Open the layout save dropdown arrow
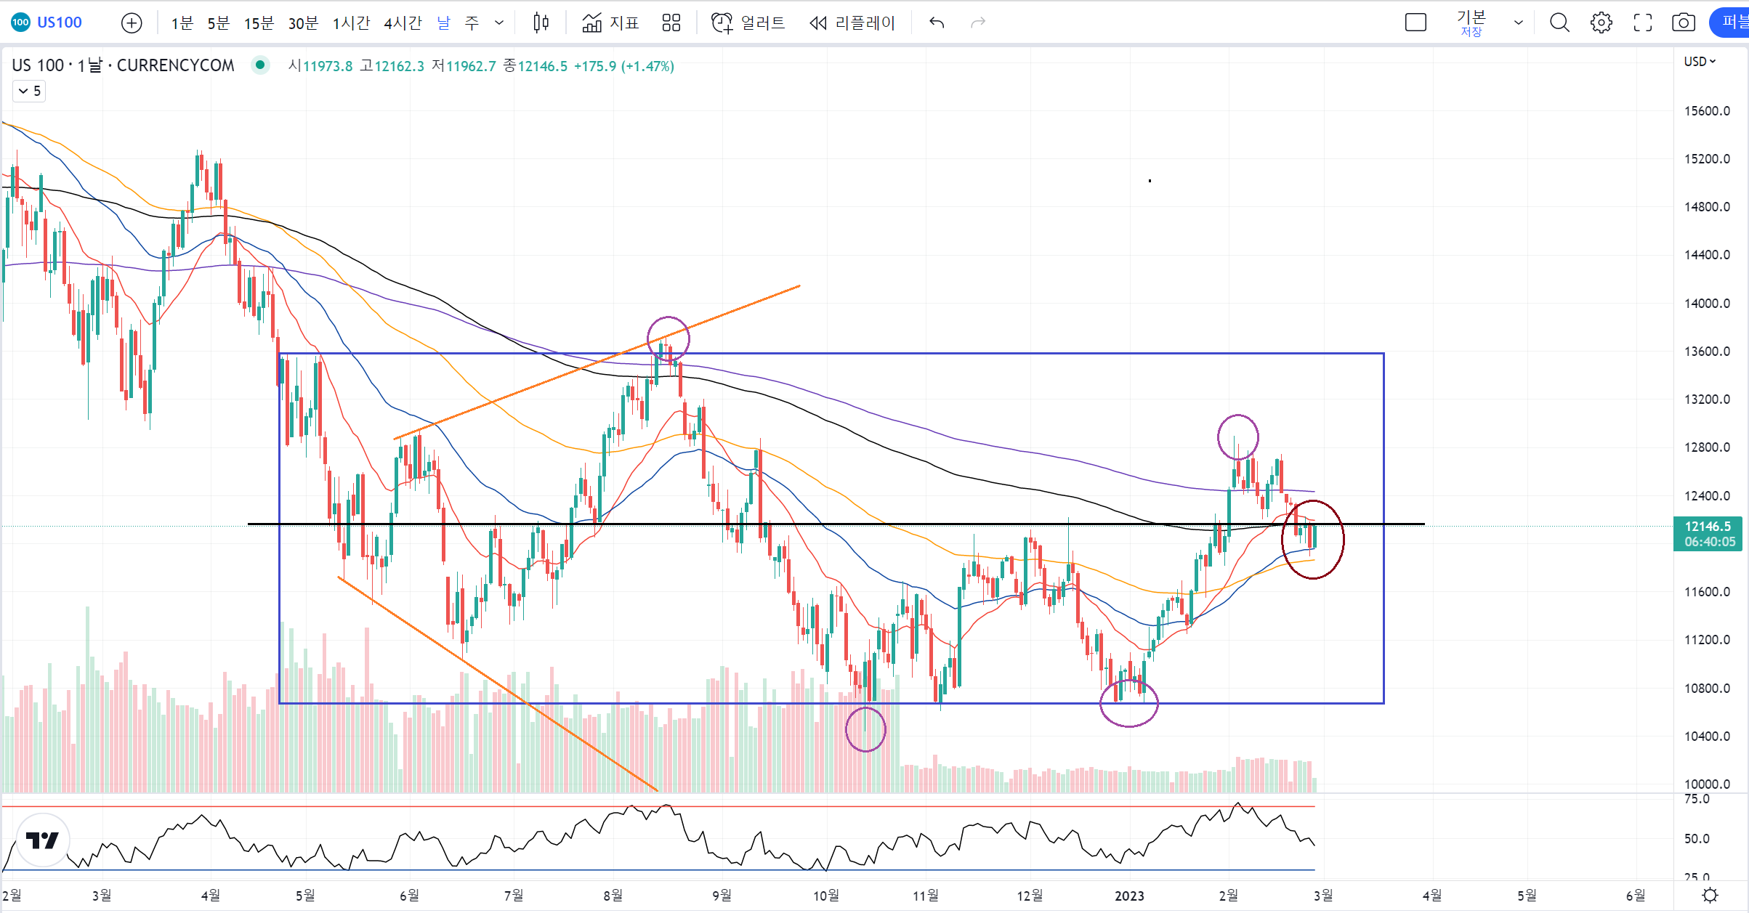Image resolution: width=1749 pixels, height=913 pixels. point(1518,23)
